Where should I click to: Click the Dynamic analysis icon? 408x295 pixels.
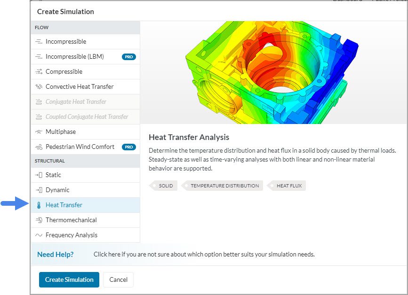[x=39, y=190]
